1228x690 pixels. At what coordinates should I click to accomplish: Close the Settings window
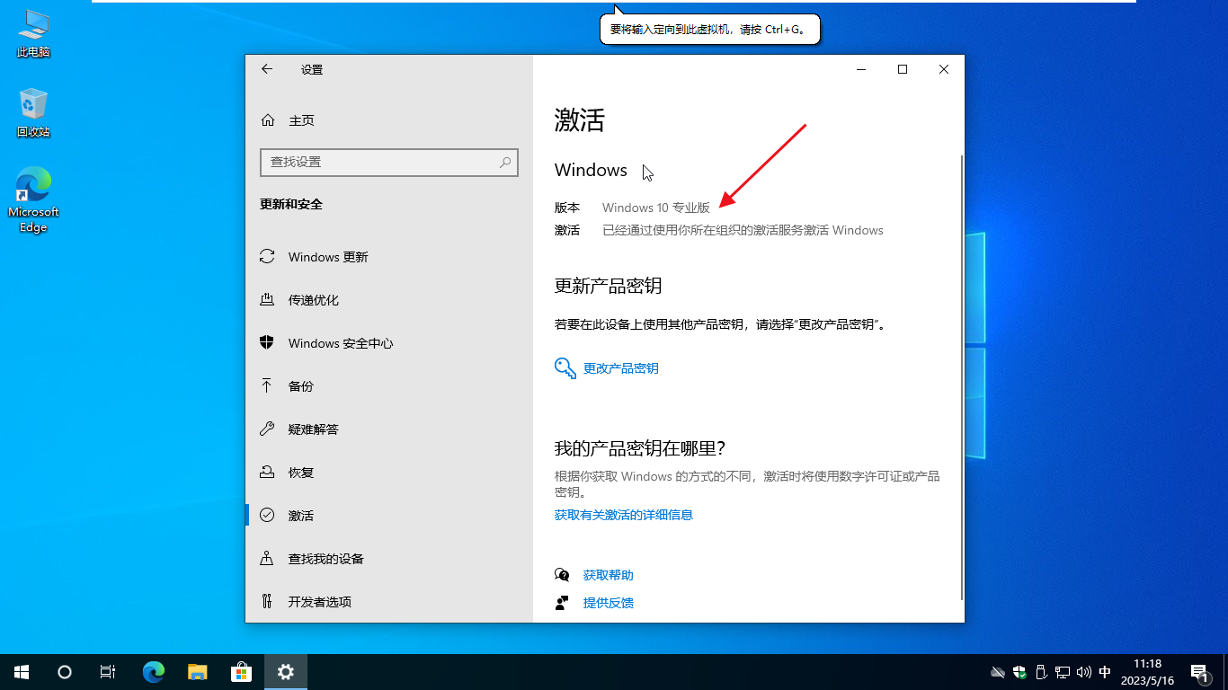944,69
